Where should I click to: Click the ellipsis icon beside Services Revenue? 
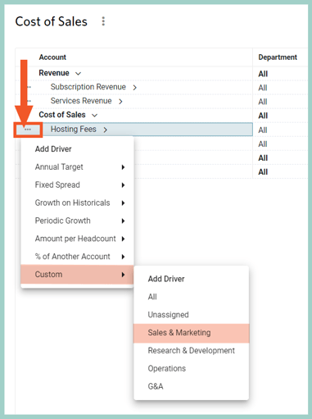(29, 101)
